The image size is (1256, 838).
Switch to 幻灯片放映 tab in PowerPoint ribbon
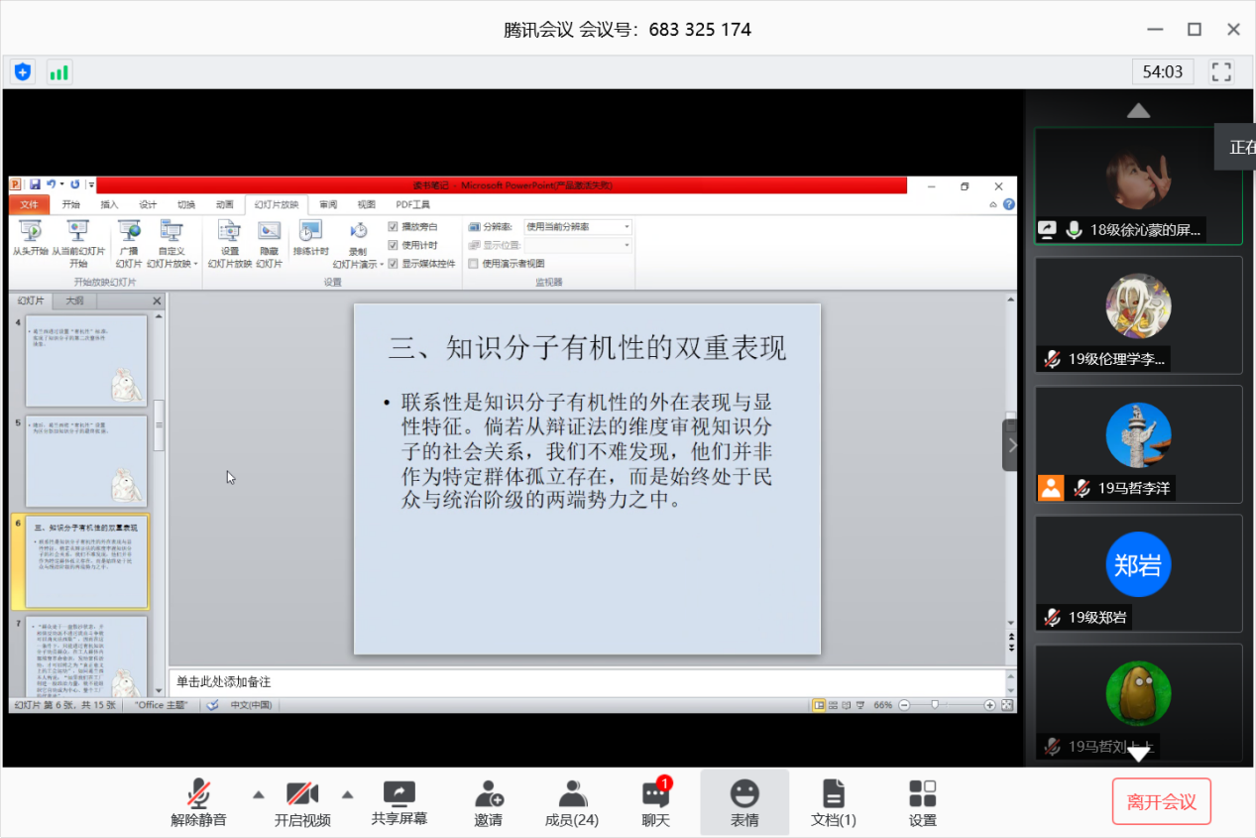click(x=276, y=204)
